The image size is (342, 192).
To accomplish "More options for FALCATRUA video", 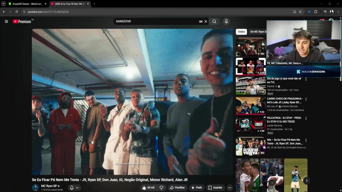I will (x=306, y=118).
